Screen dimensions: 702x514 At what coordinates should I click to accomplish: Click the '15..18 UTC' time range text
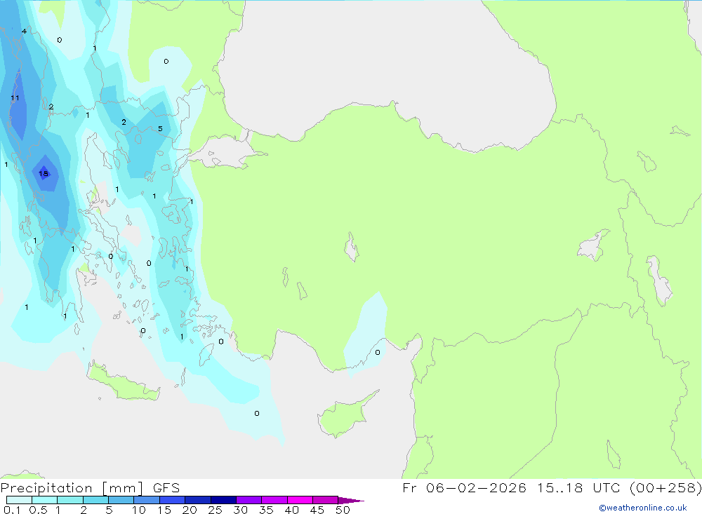pyautogui.click(x=579, y=487)
